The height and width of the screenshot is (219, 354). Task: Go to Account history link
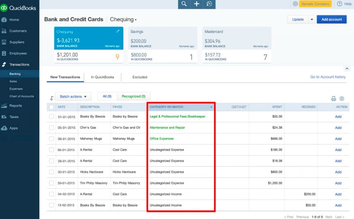(x=328, y=77)
